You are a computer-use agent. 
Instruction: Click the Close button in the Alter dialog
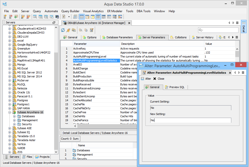159,79
